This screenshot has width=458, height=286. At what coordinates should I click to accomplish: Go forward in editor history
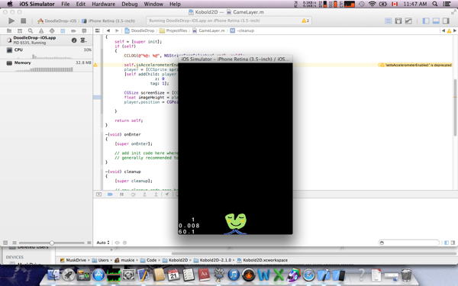coord(117,31)
